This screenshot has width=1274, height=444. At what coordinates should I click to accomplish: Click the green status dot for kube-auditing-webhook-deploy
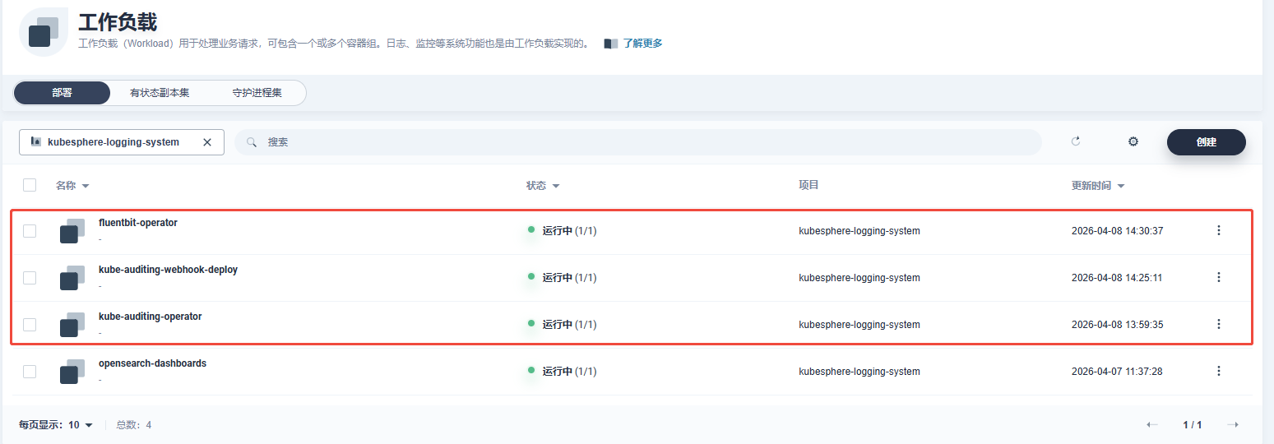click(x=531, y=276)
